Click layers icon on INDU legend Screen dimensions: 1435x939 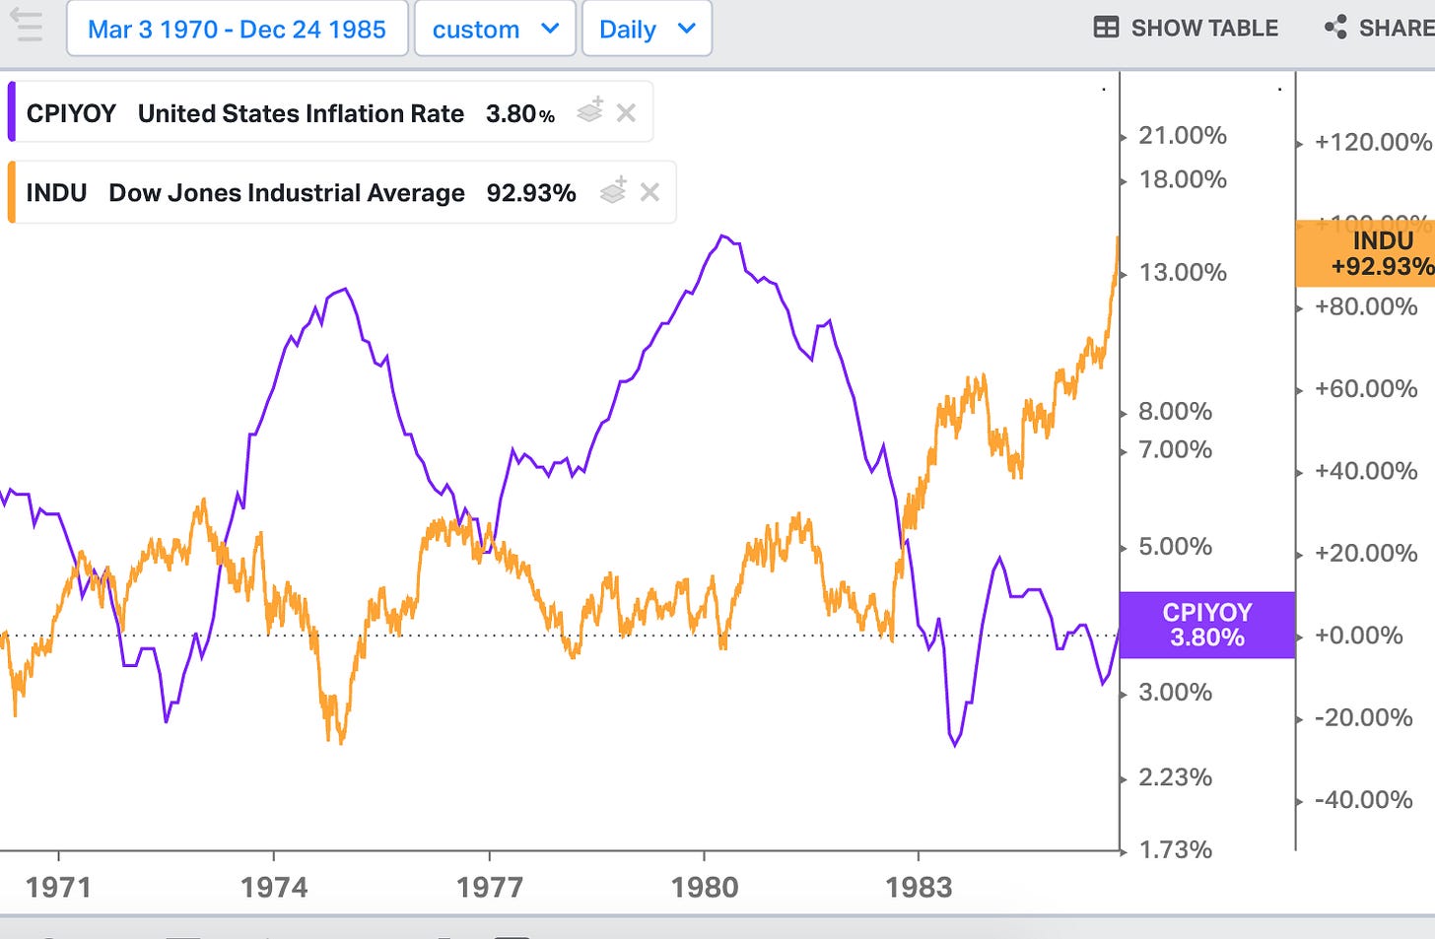click(x=613, y=189)
